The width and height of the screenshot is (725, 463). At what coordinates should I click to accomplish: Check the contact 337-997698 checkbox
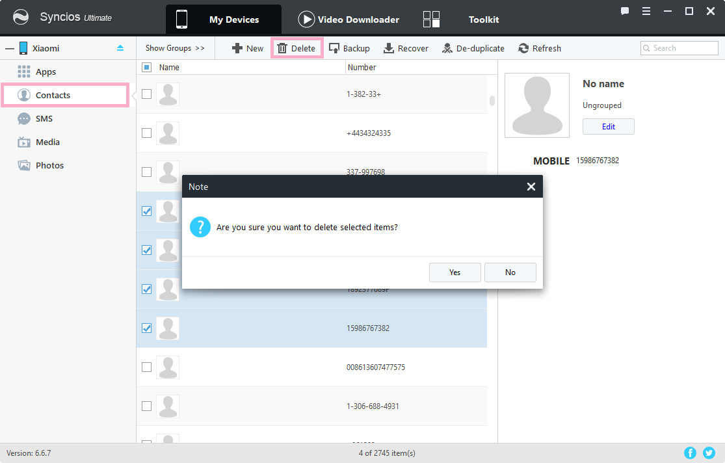[x=146, y=172]
